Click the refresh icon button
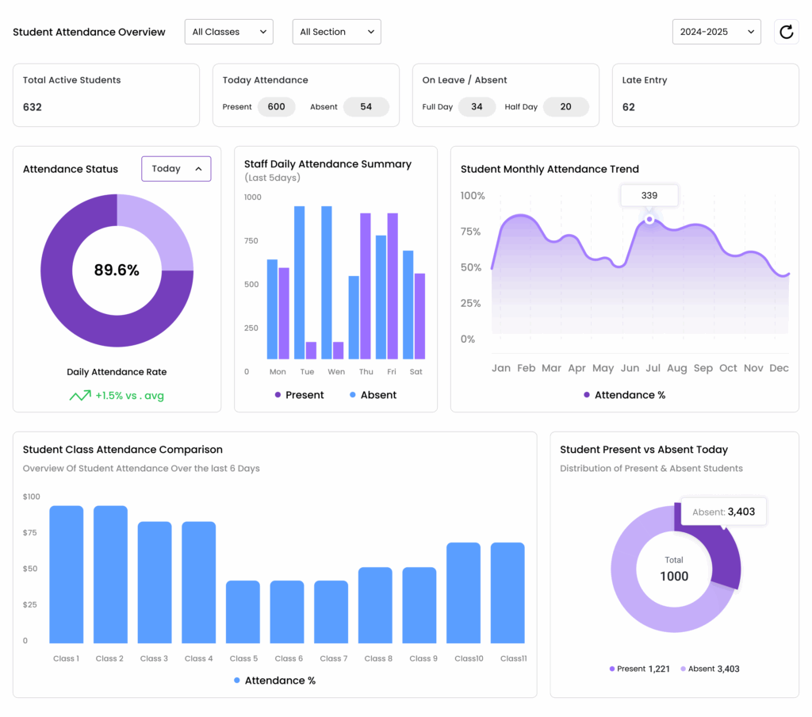812x717 pixels. click(786, 32)
